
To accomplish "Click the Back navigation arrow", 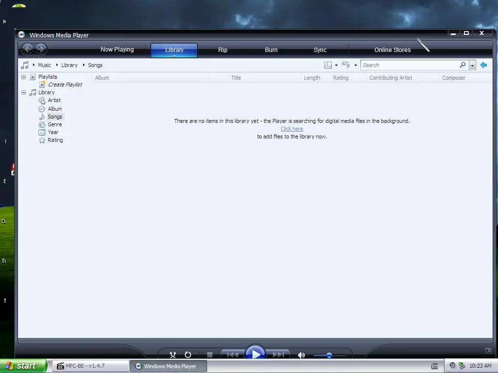I will (x=28, y=49).
